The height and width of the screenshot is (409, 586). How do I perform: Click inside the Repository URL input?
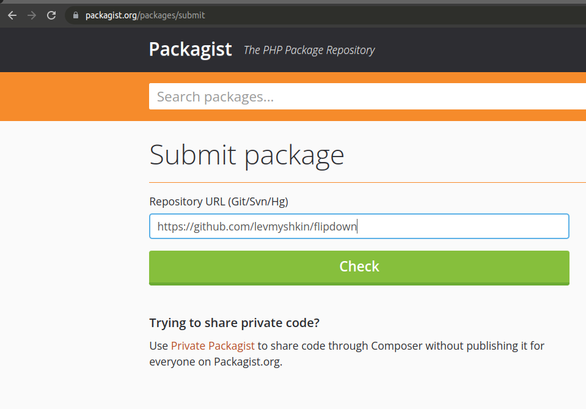pos(359,226)
